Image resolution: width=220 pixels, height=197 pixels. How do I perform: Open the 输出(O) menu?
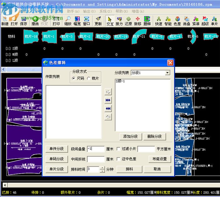pos(89,11)
